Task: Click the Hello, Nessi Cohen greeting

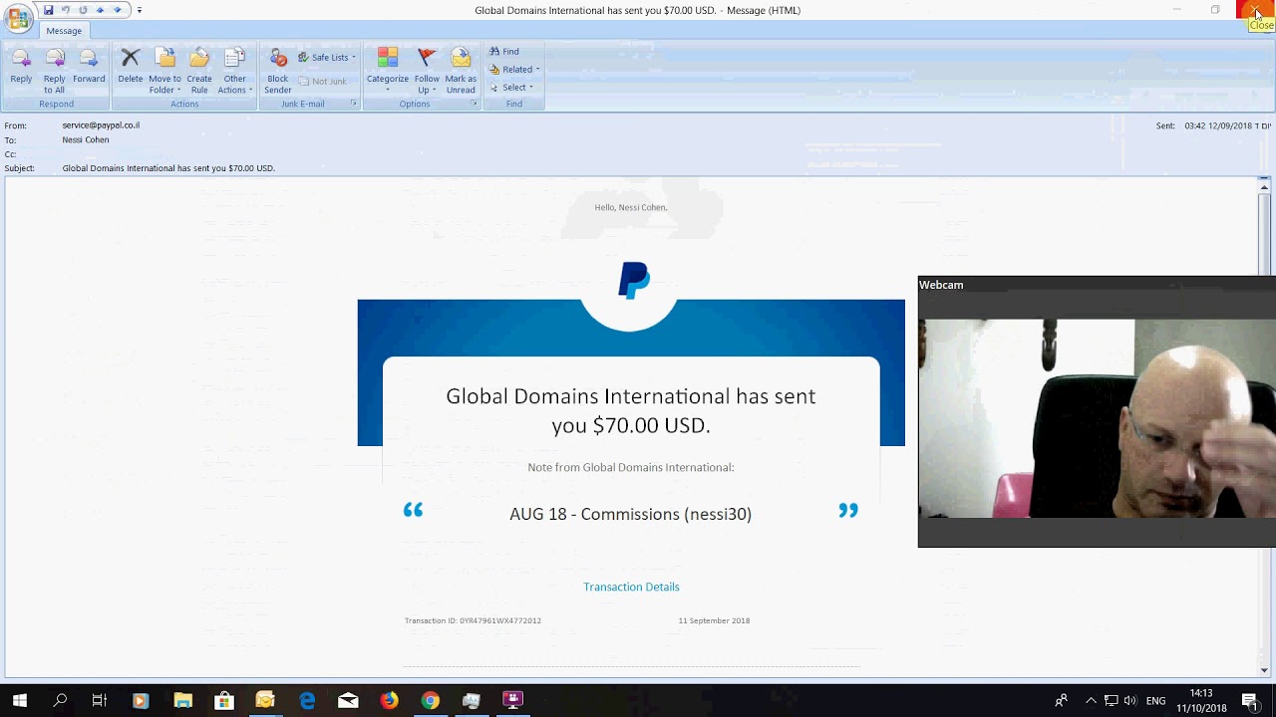Action: (x=631, y=207)
